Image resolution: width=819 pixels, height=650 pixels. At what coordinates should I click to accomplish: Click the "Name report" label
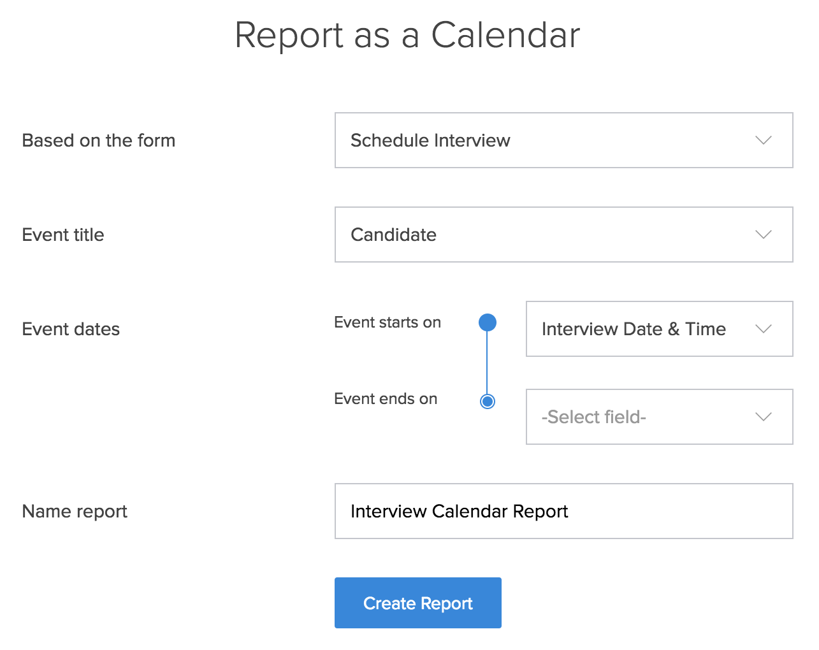pyautogui.click(x=75, y=511)
